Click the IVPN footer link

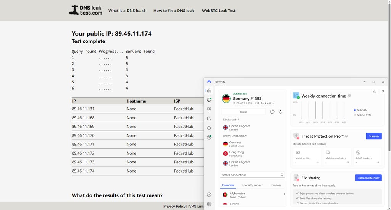point(196,206)
